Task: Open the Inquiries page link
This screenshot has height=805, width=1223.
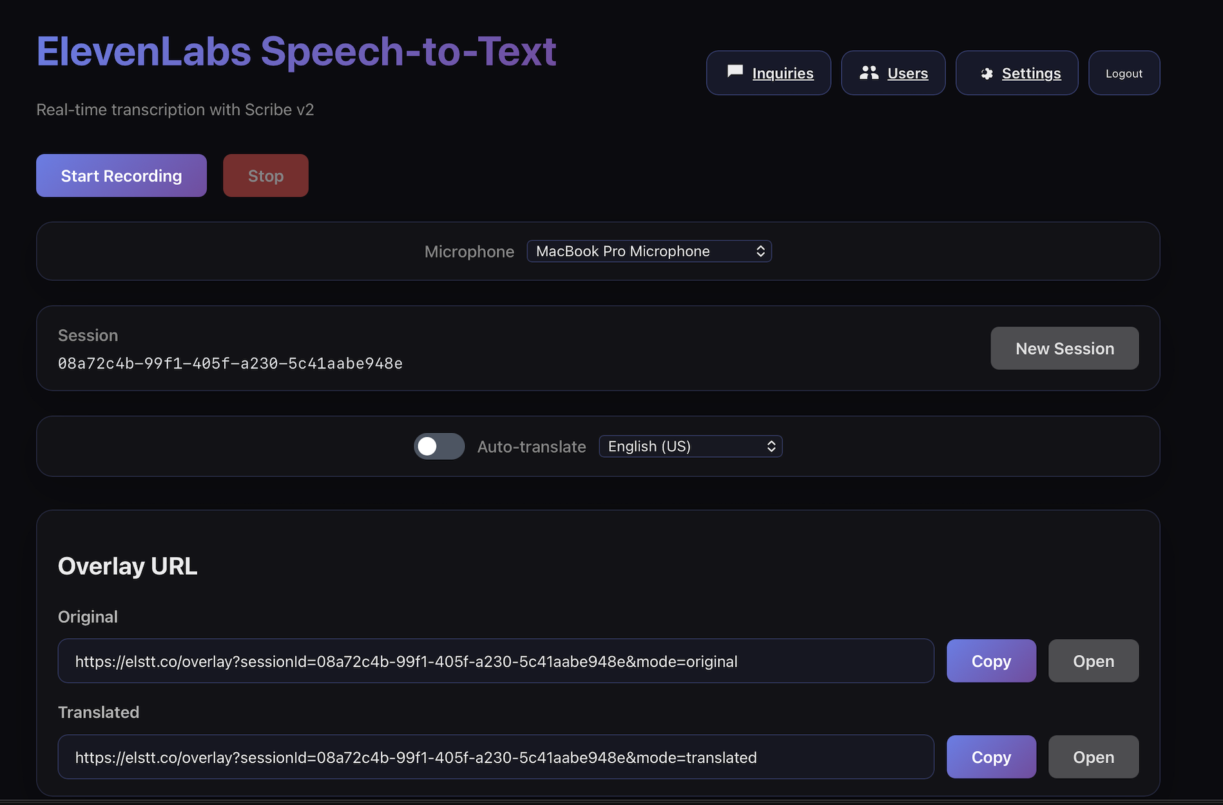Action: point(782,73)
